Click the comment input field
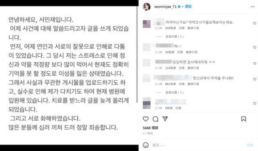258x151 pixels. (x=198, y=145)
